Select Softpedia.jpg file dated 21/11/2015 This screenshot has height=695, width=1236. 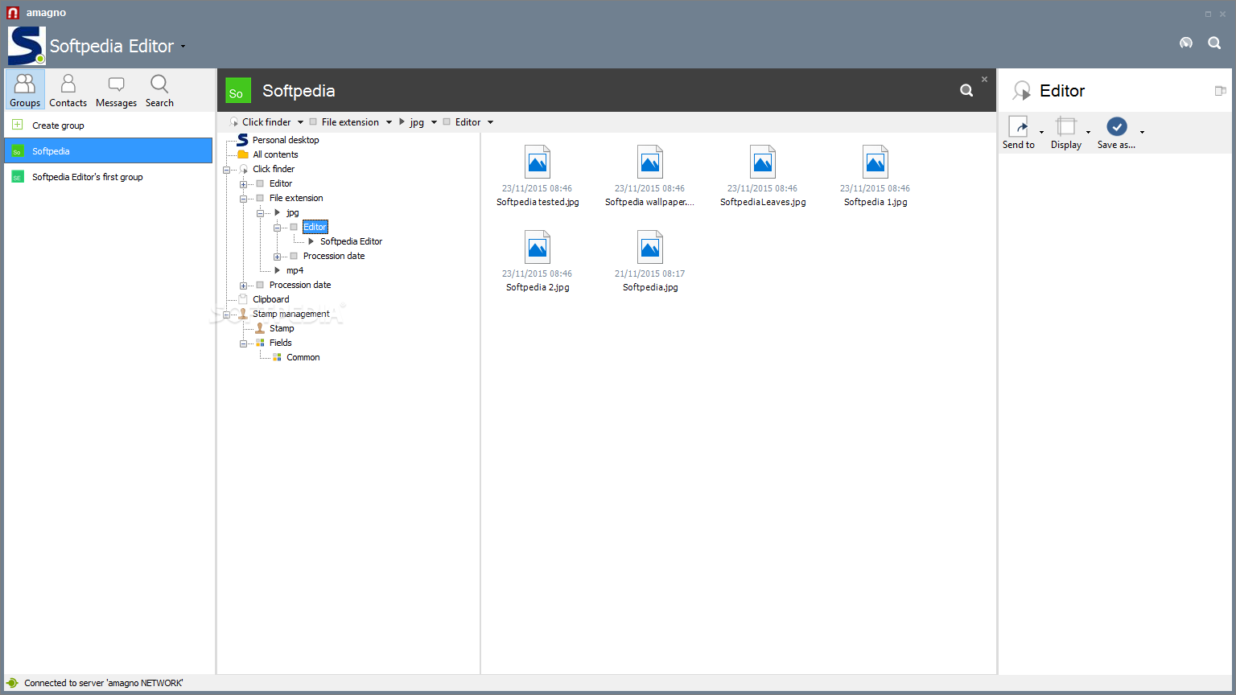(650, 261)
